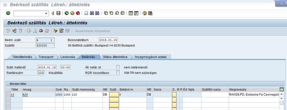Click the RGR összstátusz status box

118,73
